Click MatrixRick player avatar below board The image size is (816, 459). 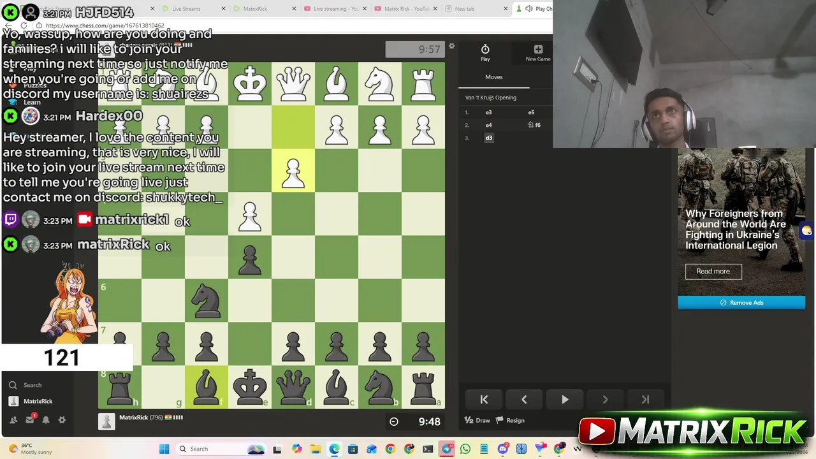pyautogui.click(x=106, y=421)
